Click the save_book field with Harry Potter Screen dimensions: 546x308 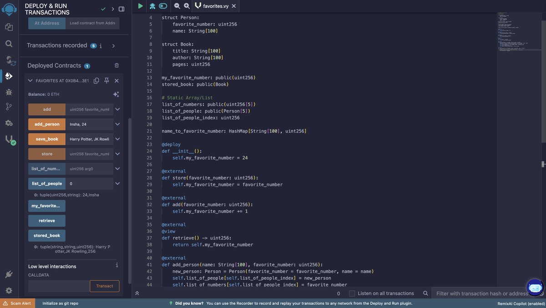[x=89, y=139]
